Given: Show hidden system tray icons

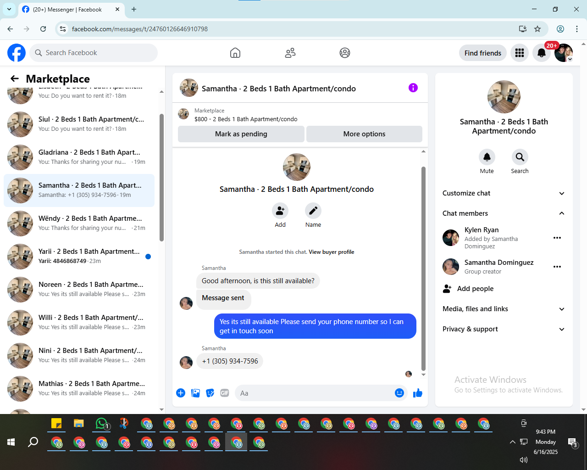Looking at the screenshot, I should click(x=512, y=442).
